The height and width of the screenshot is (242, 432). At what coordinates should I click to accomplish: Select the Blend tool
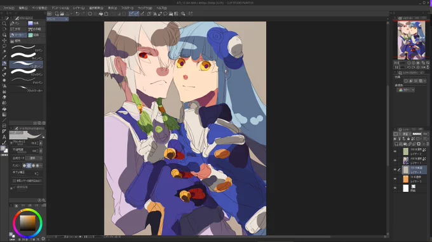tap(4, 103)
